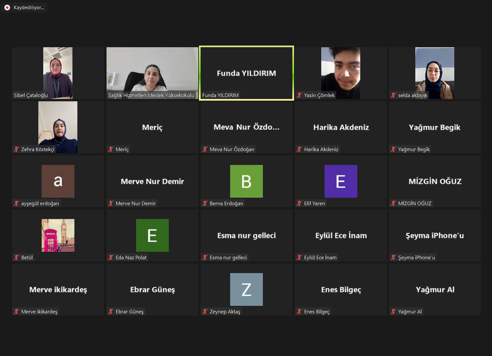Click the highlighted Funda YILDIRIM speaker tile

[246, 73]
